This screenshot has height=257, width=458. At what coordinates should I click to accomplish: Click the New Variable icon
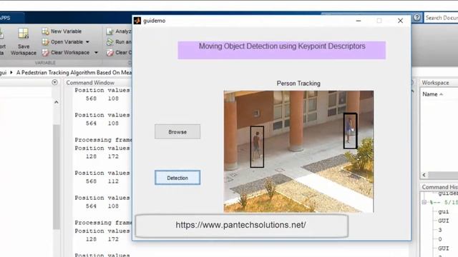point(45,31)
